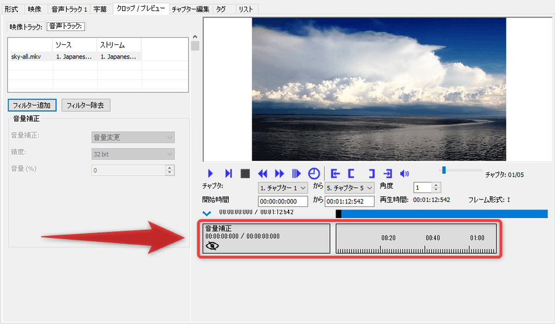
Task: Click the slow-play bars-and-arrow icon
Action: [x=296, y=173]
